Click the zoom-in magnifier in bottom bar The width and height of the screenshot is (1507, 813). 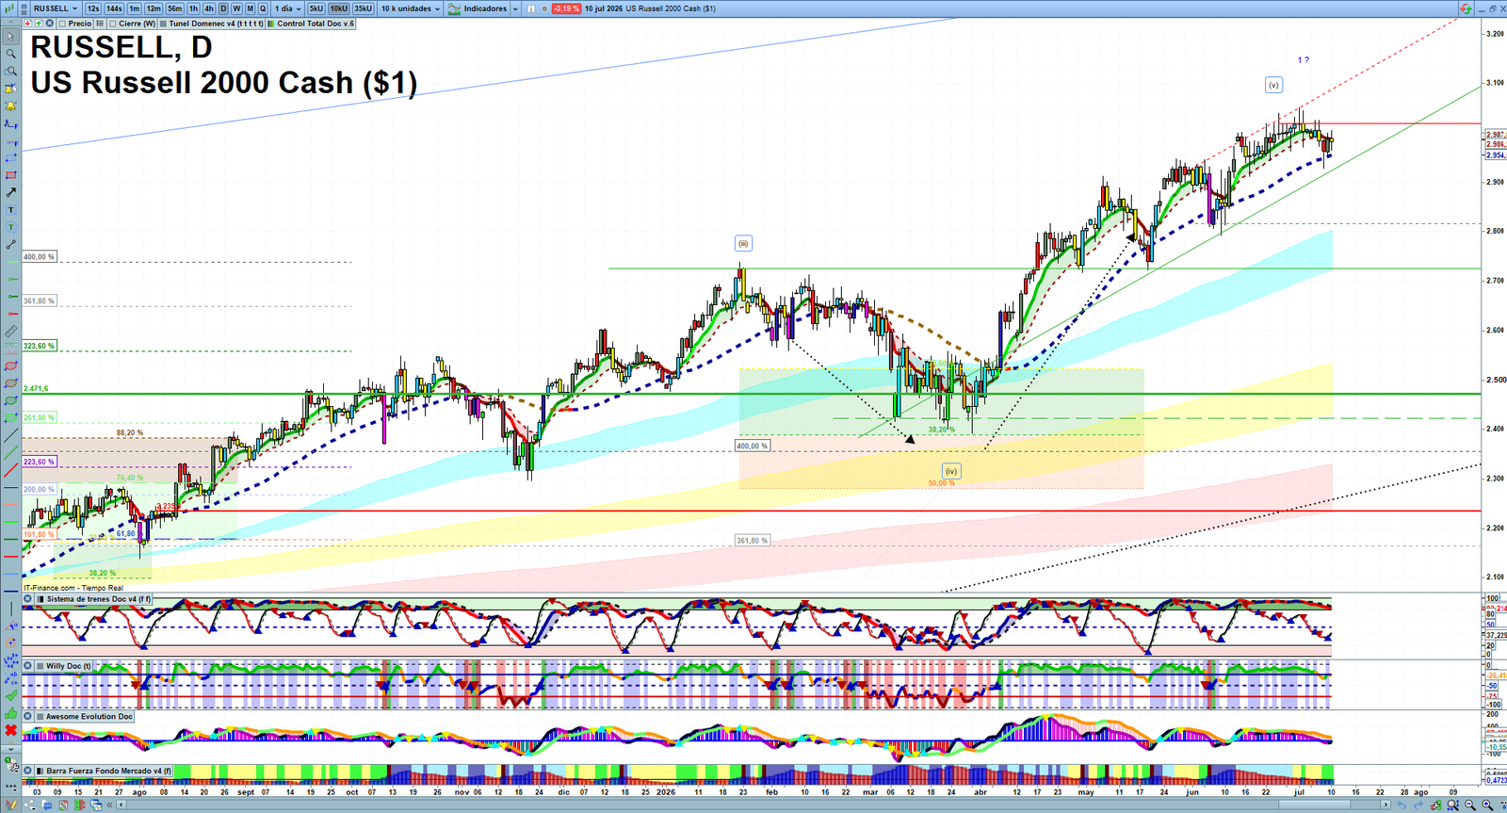[1487, 805]
